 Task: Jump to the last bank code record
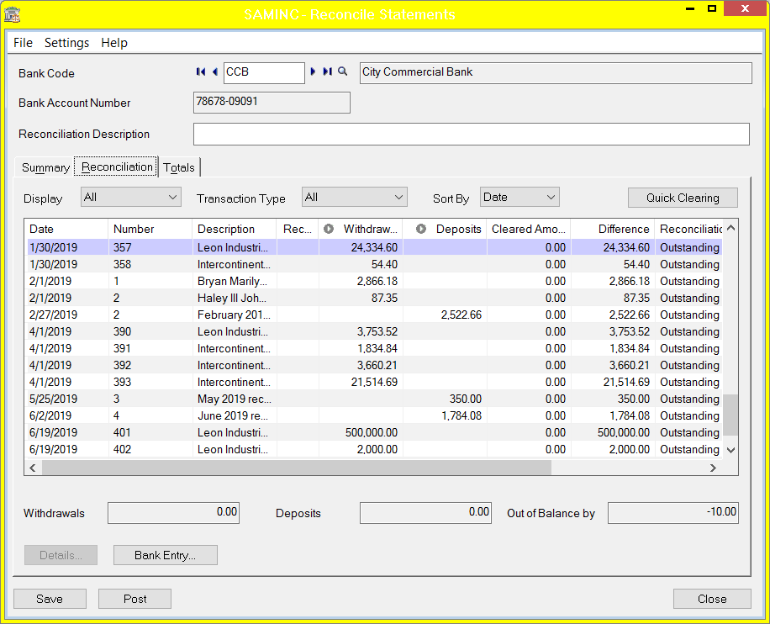point(327,73)
